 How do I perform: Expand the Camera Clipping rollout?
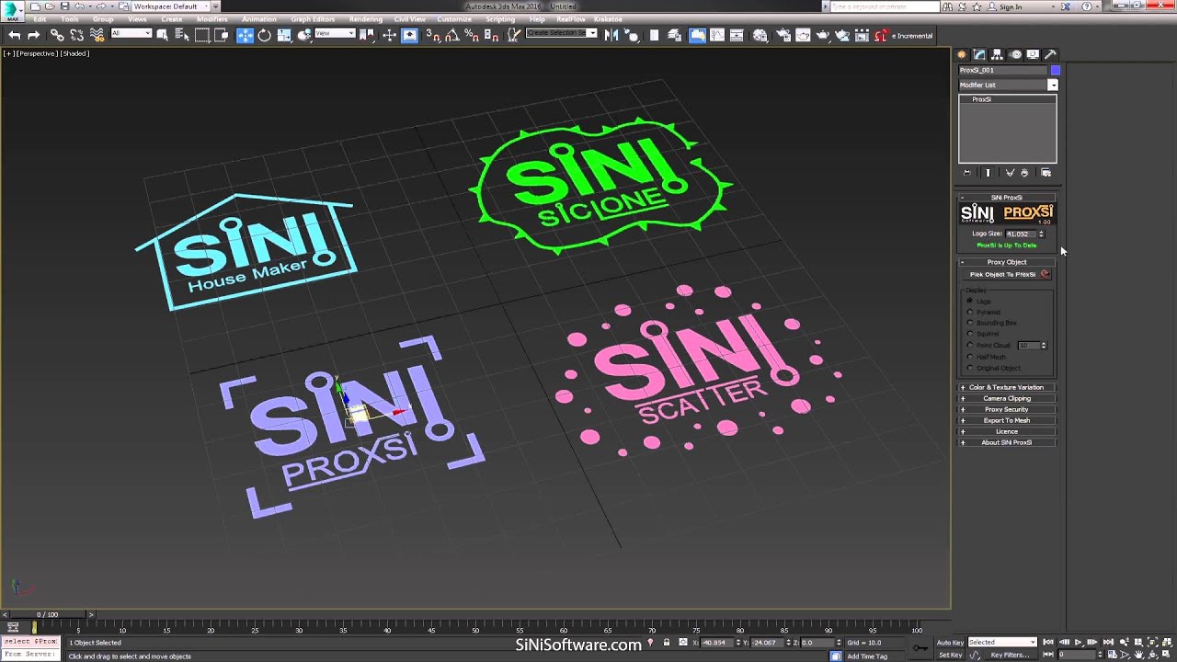[1007, 398]
